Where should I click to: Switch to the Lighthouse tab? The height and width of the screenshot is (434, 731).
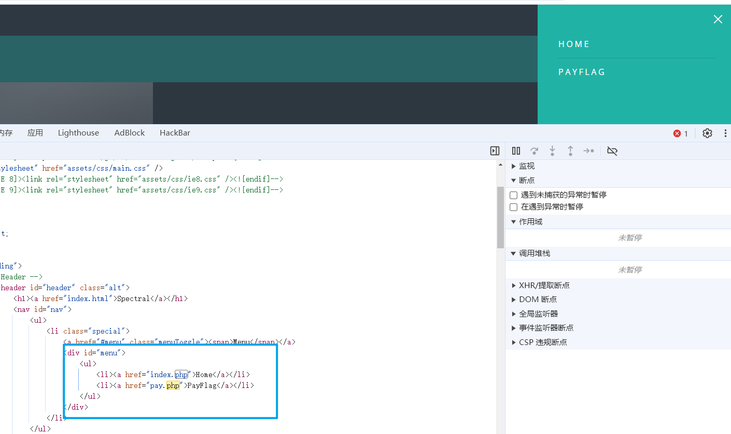point(78,133)
